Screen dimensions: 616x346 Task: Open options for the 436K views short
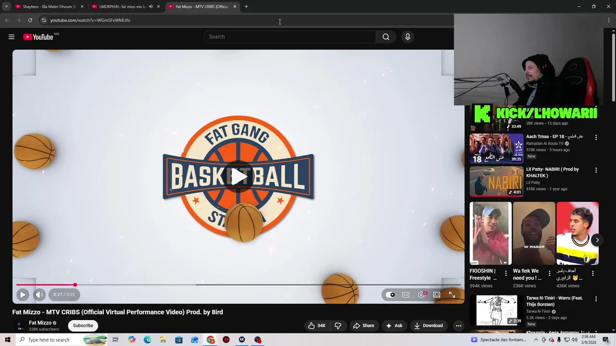(x=592, y=273)
